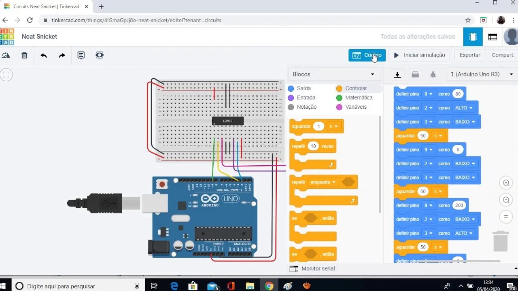Zoom in on code blocks
Screen dimensions: 518x291
[x=506, y=183]
